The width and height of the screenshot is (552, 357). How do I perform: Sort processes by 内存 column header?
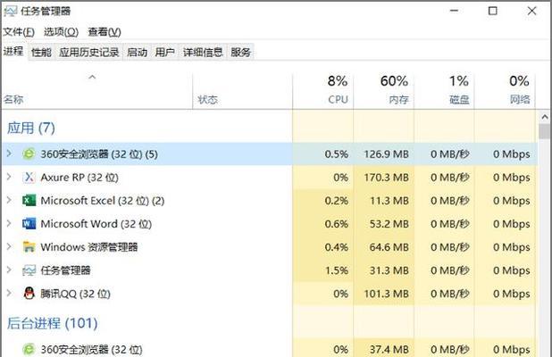pyautogui.click(x=397, y=90)
